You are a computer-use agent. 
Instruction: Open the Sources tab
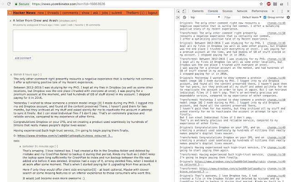(x=227, y=11)
